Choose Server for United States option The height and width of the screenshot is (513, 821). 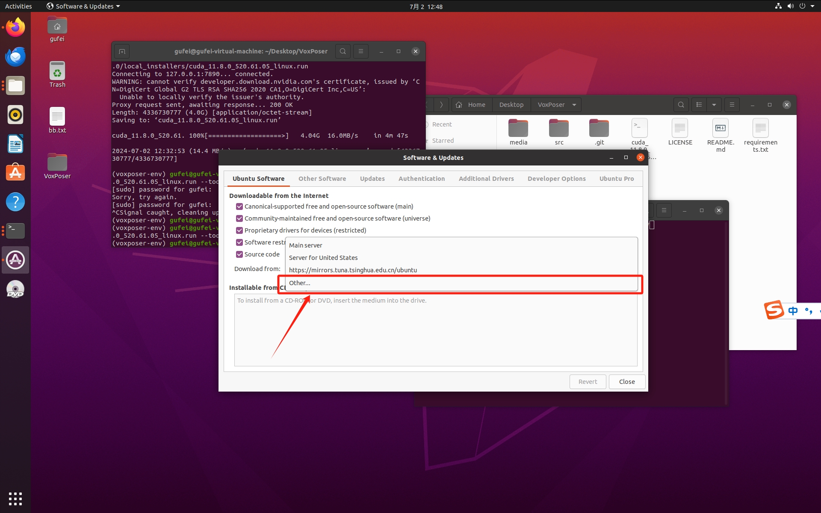pyautogui.click(x=461, y=258)
